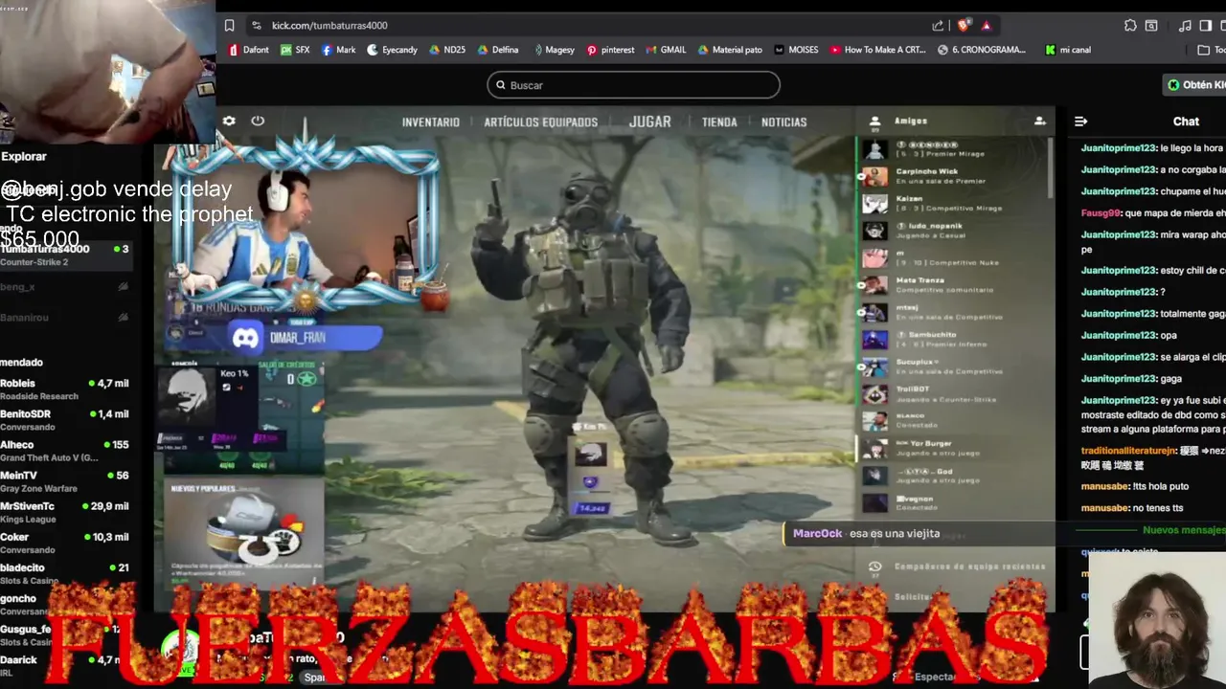This screenshot has width=1226, height=689.
Task: Click the browser media music note icon
Action: [1185, 26]
